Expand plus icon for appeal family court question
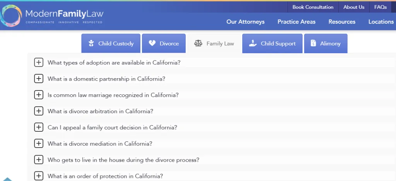This screenshot has height=181, width=396. [x=39, y=127]
